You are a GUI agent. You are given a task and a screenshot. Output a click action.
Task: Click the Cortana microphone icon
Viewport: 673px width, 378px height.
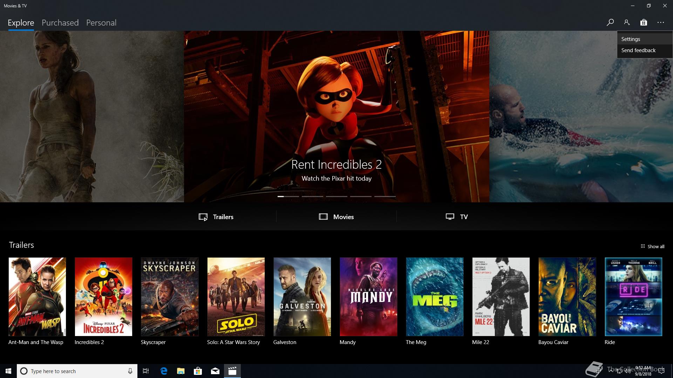pos(130,371)
